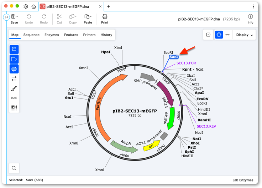Click the Copy icon
This screenshot has width=262, height=188.
[72, 16]
